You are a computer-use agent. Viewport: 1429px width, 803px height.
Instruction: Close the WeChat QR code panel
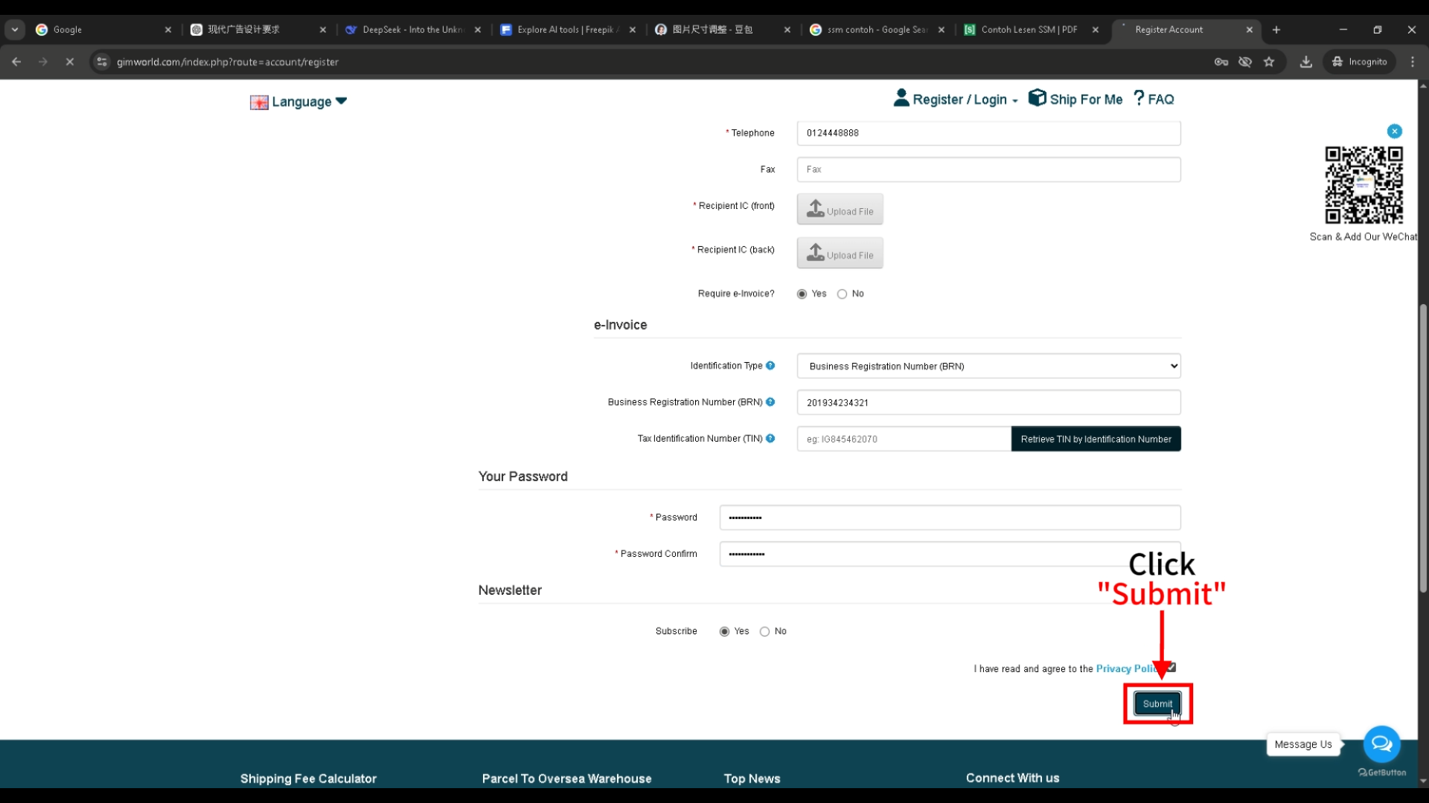[1395, 132]
